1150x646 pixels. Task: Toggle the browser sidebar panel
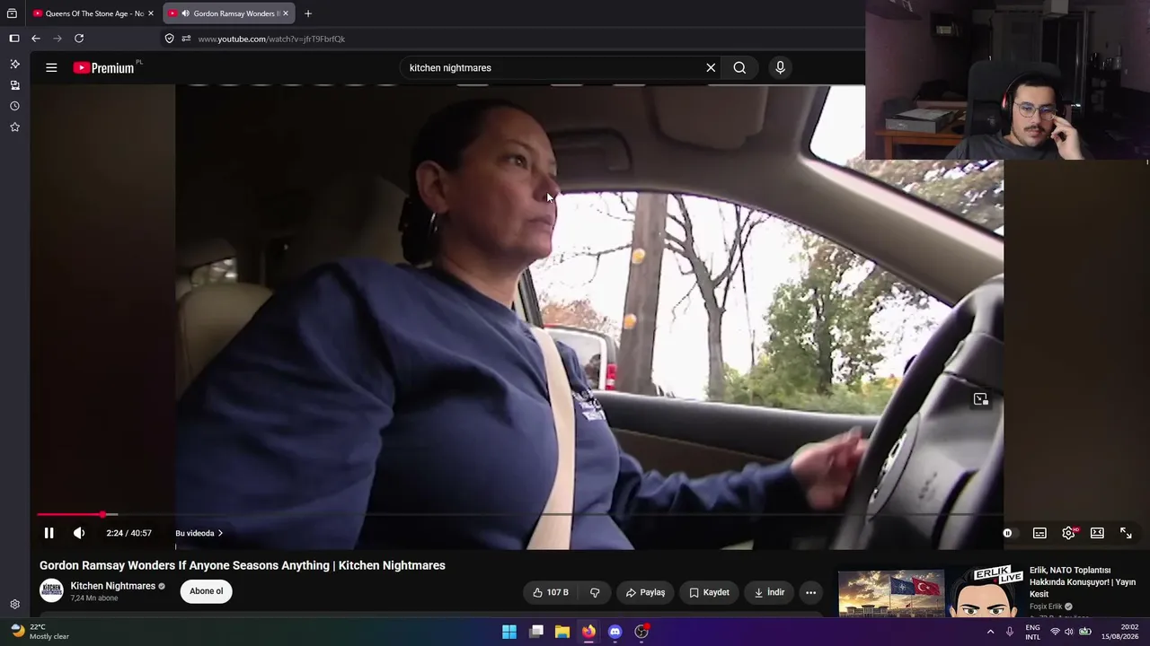coord(14,39)
